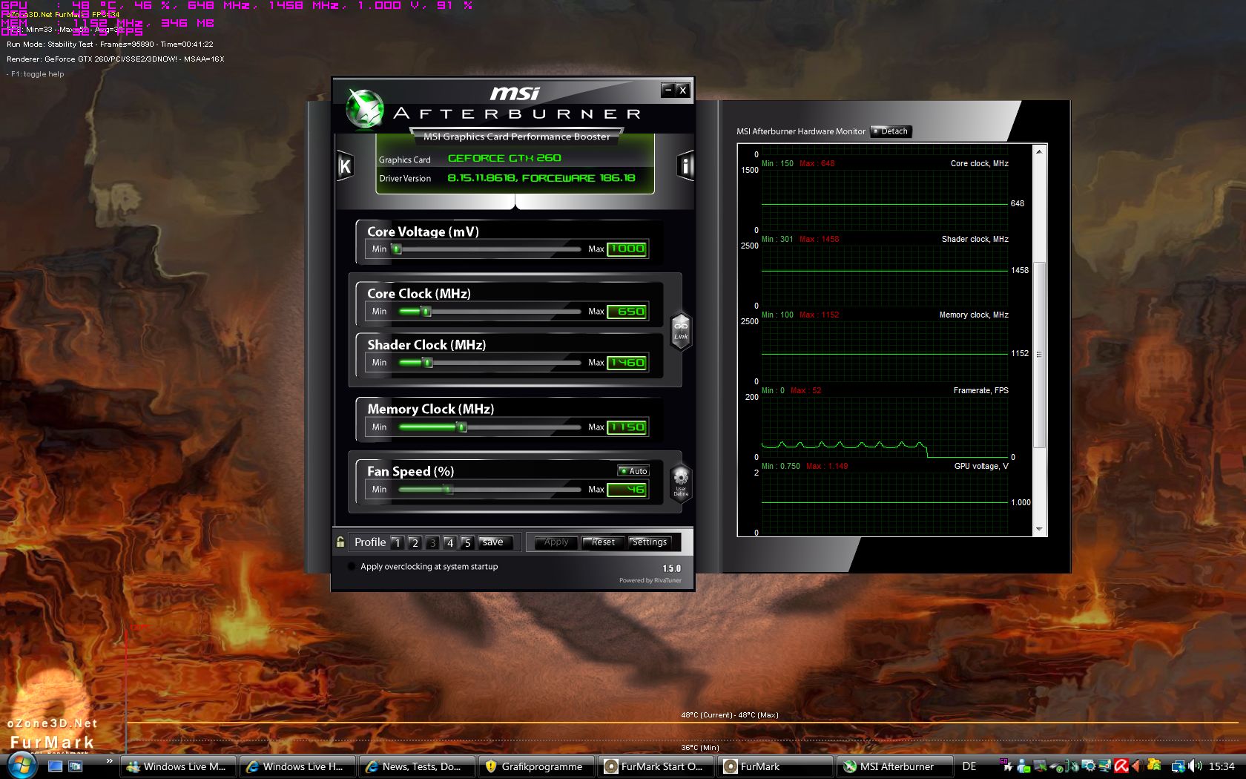Click the Apply button
Screen dimensions: 1246x779
coord(556,542)
